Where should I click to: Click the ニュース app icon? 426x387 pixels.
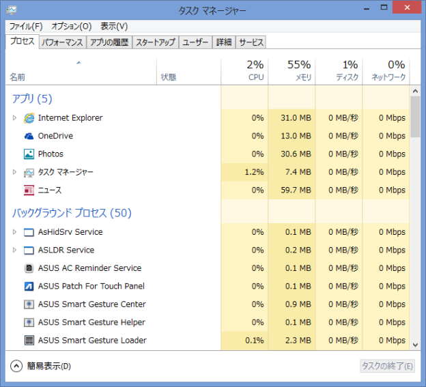point(29,190)
